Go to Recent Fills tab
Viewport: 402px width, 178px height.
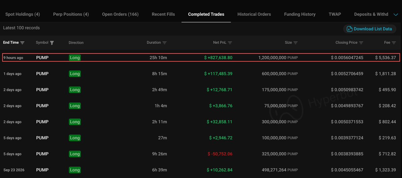tap(163, 14)
